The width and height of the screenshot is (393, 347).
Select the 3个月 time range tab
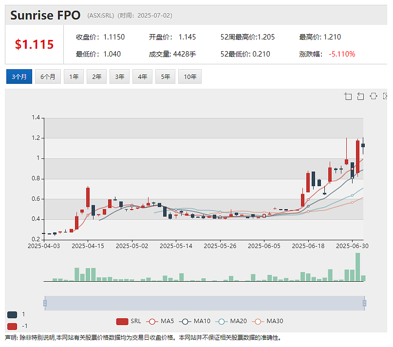(x=19, y=77)
